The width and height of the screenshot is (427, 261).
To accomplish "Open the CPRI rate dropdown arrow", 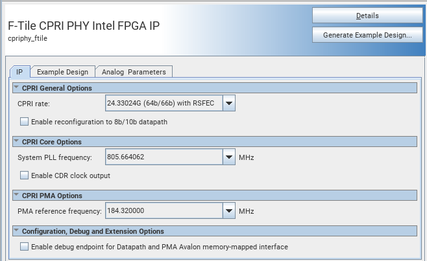I will tap(228, 103).
